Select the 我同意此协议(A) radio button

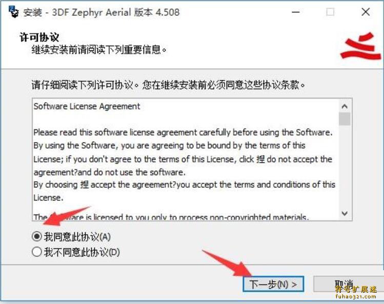37,236
